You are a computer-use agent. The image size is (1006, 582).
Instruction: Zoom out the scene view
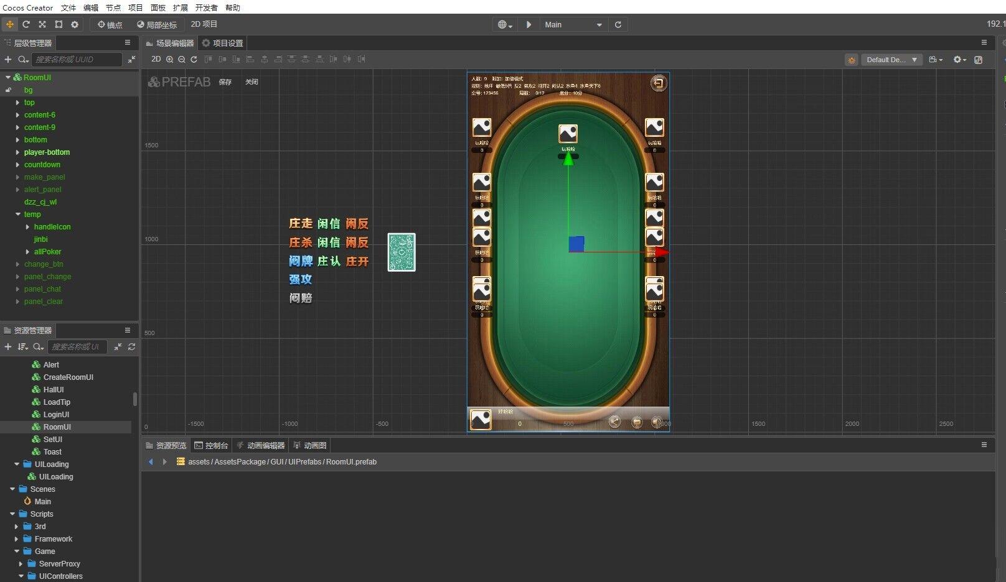(x=182, y=59)
